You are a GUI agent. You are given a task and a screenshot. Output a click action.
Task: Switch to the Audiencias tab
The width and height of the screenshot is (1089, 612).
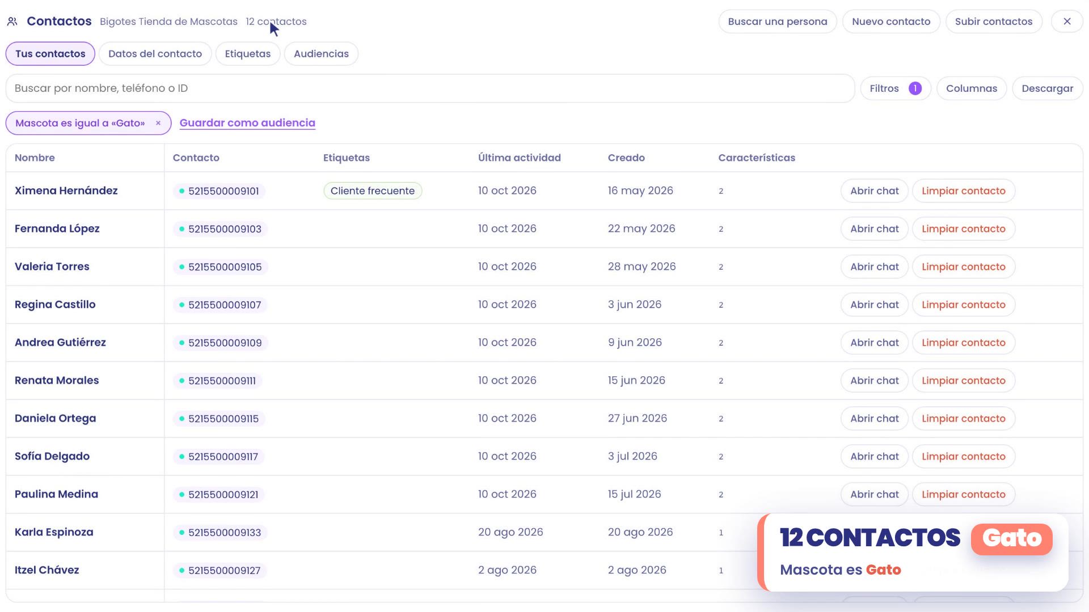(x=321, y=54)
